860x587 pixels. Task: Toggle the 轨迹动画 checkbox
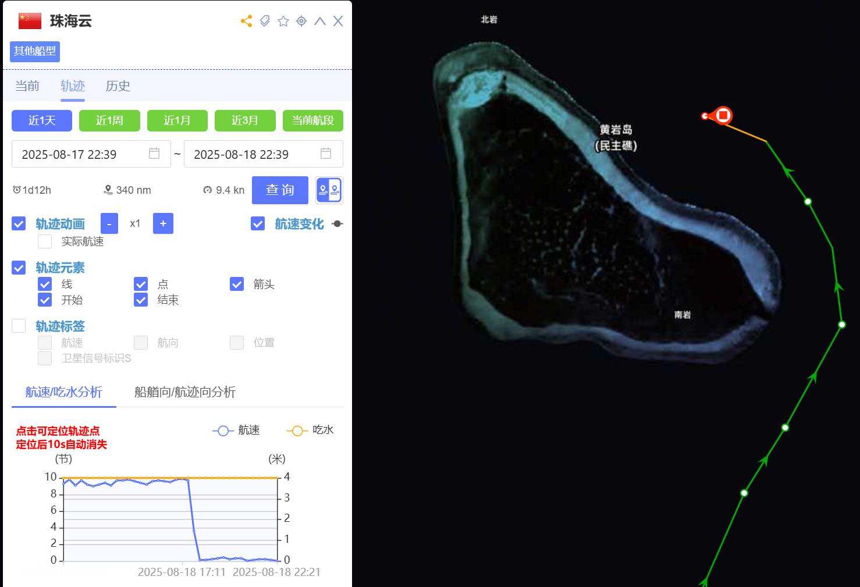pyautogui.click(x=19, y=223)
